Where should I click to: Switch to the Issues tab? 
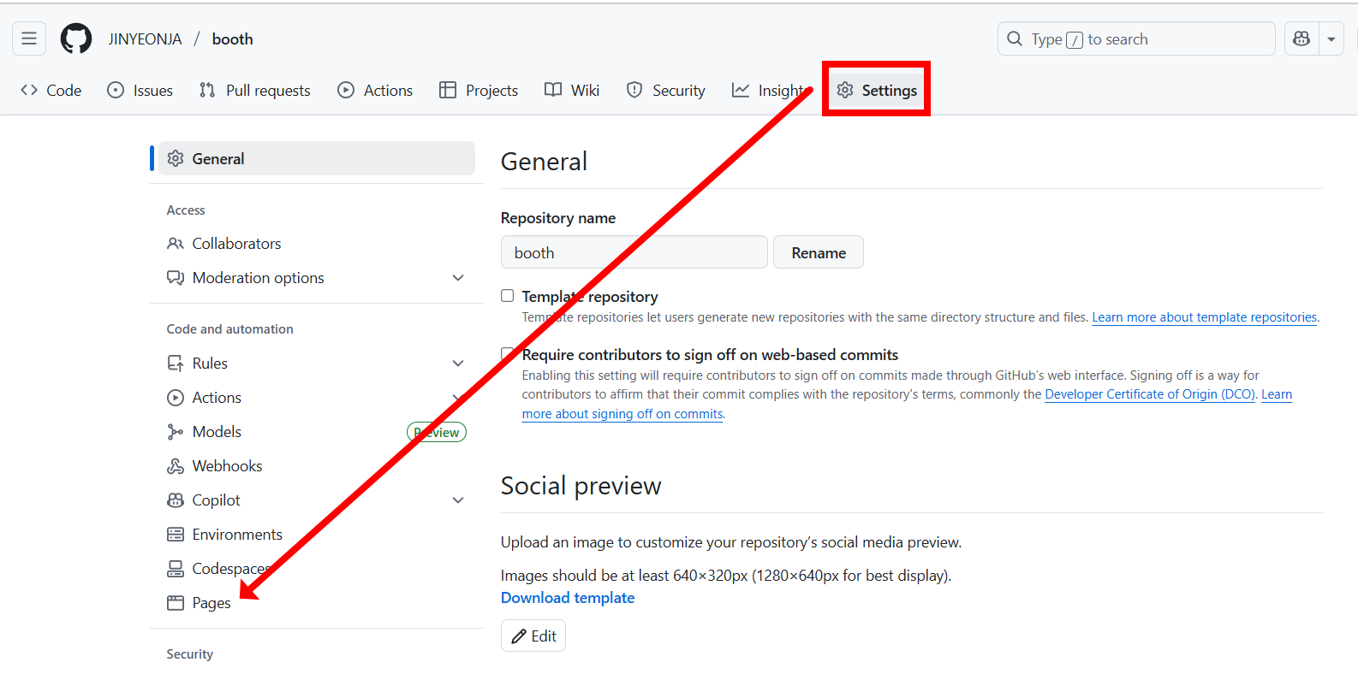tap(140, 90)
